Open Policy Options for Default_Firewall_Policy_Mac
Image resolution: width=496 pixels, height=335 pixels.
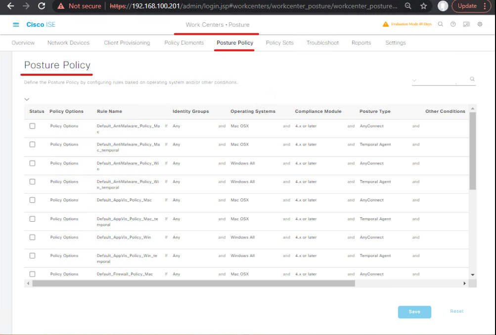[x=64, y=274]
